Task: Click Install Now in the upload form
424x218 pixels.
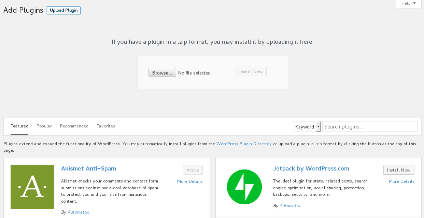Action: [251, 71]
